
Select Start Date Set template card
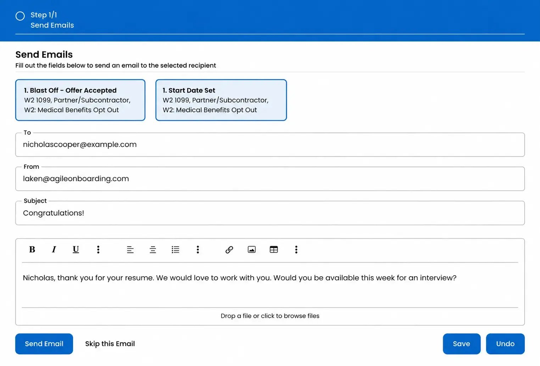221,100
